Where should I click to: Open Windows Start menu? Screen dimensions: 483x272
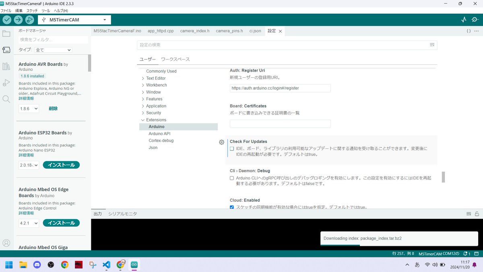9,265
